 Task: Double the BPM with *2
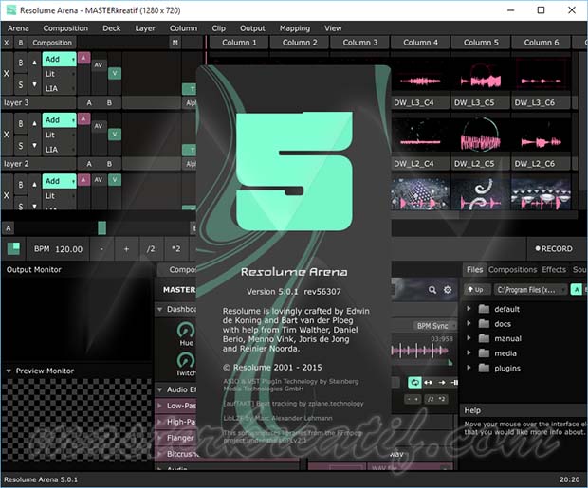pyautogui.click(x=175, y=249)
